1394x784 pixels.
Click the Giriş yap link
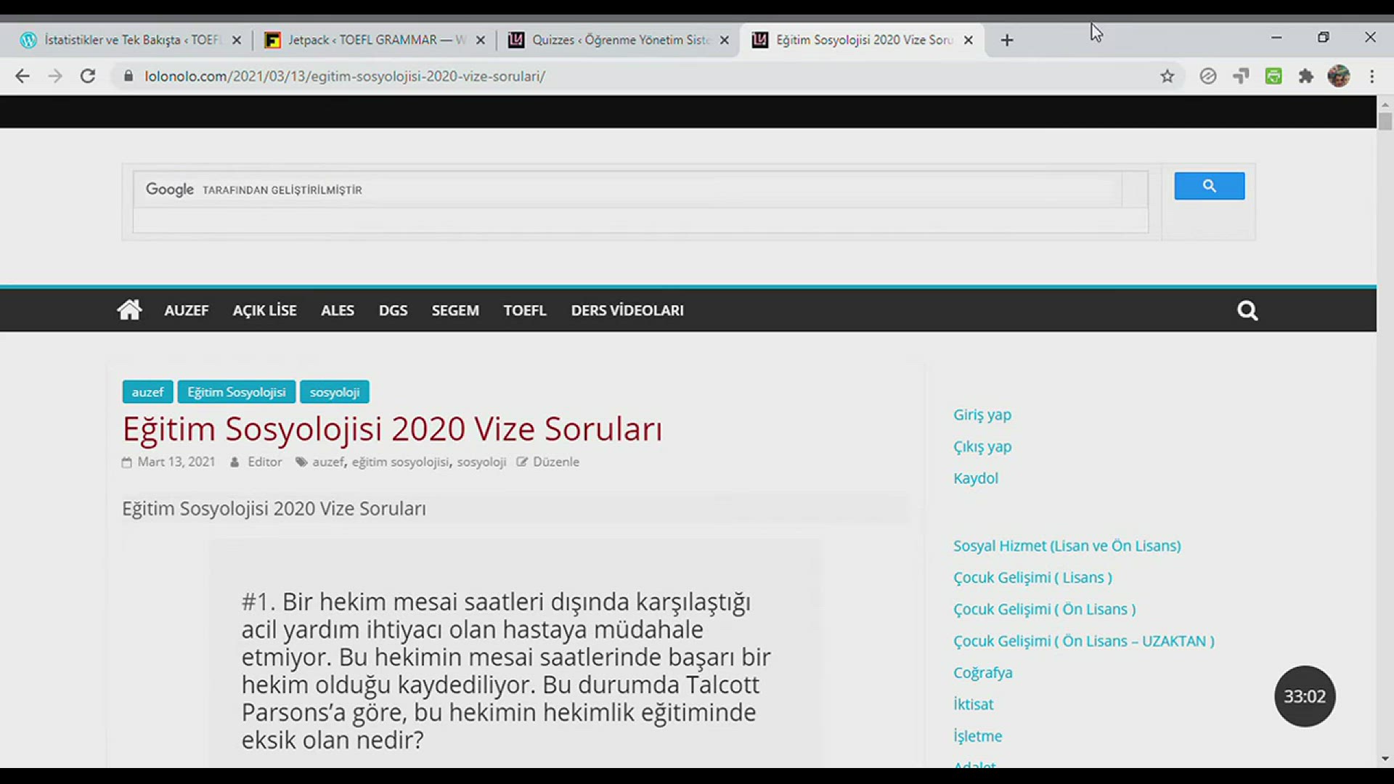982,415
